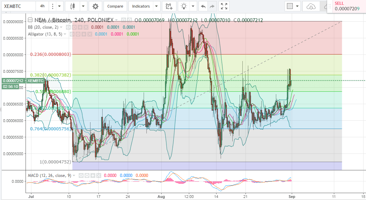Image resolution: width=366 pixels, height=200 pixels.
Task: Open the lightbulb ideas icon
Action: point(184,6)
